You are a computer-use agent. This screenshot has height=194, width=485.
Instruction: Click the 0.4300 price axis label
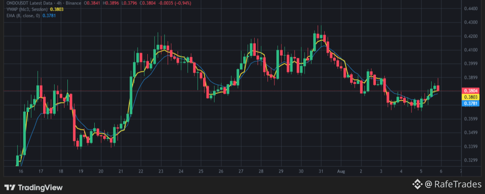(471, 22)
